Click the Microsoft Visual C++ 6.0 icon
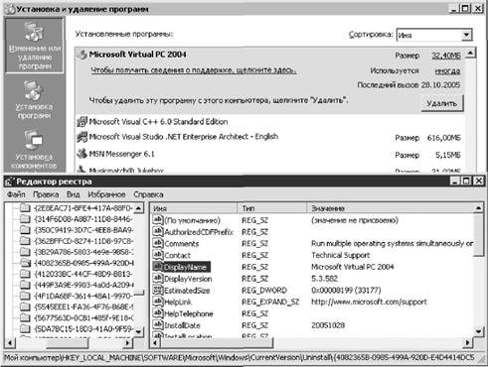The height and width of the screenshot is (367, 488). tap(81, 122)
